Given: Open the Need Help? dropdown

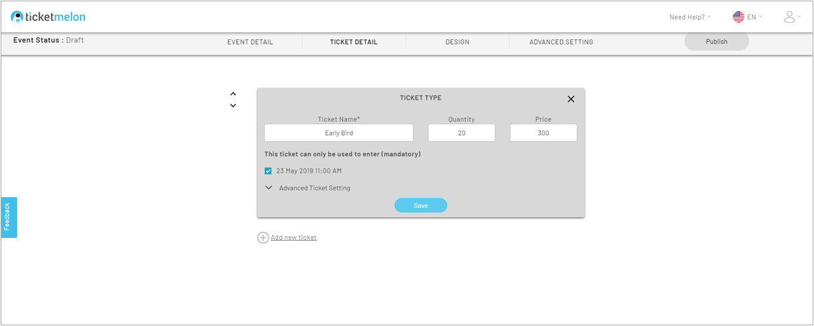Looking at the screenshot, I should click(x=690, y=17).
